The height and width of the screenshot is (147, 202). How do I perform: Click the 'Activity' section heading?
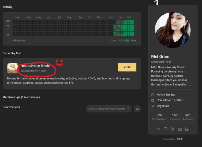7,7
